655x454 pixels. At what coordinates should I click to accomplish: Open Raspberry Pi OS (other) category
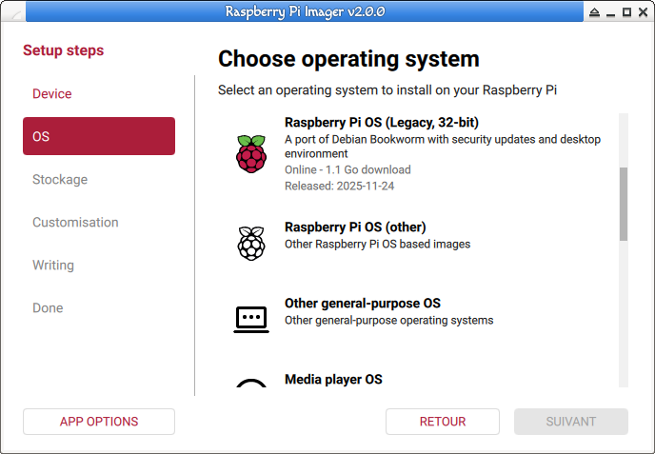[419, 244]
